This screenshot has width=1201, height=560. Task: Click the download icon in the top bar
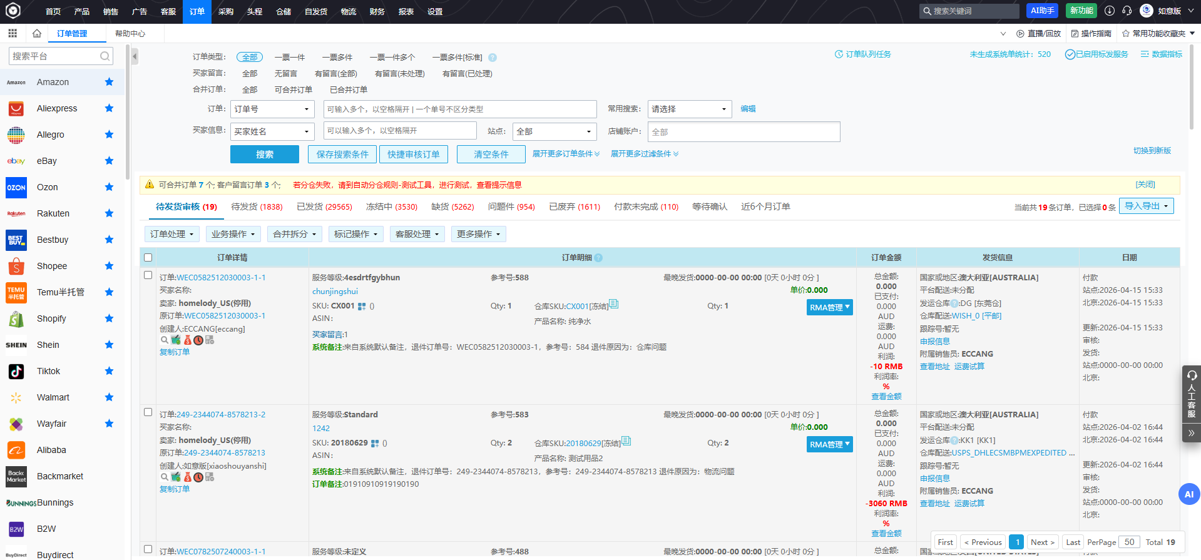(1110, 11)
